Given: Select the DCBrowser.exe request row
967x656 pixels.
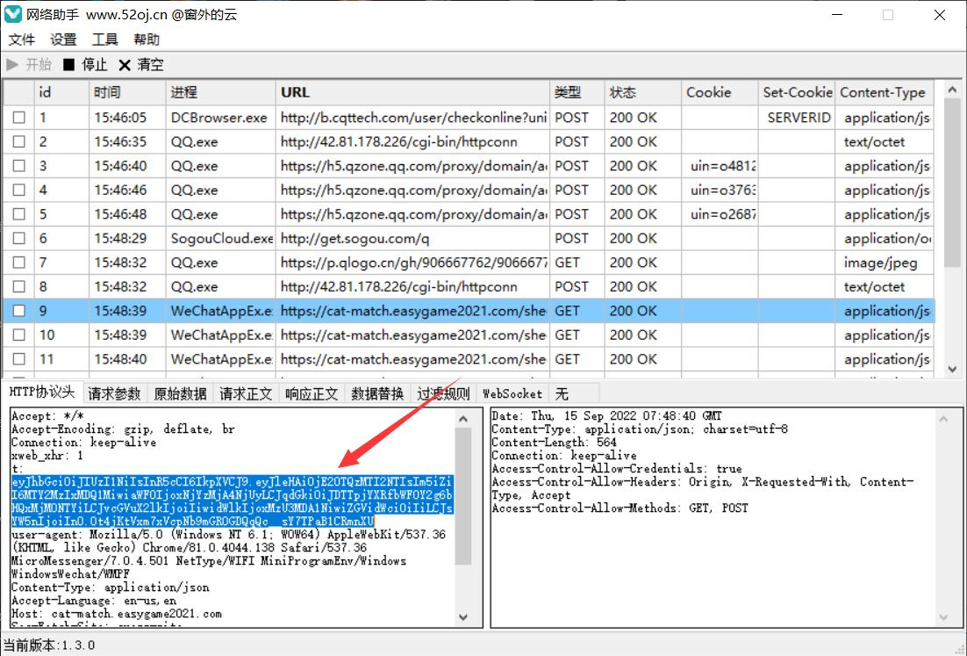Looking at the screenshot, I should click(x=219, y=118).
